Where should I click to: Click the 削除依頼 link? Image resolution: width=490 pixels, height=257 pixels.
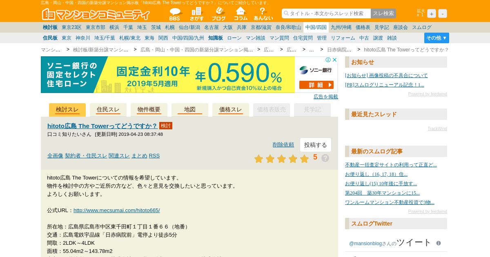[x=283, y=144]
